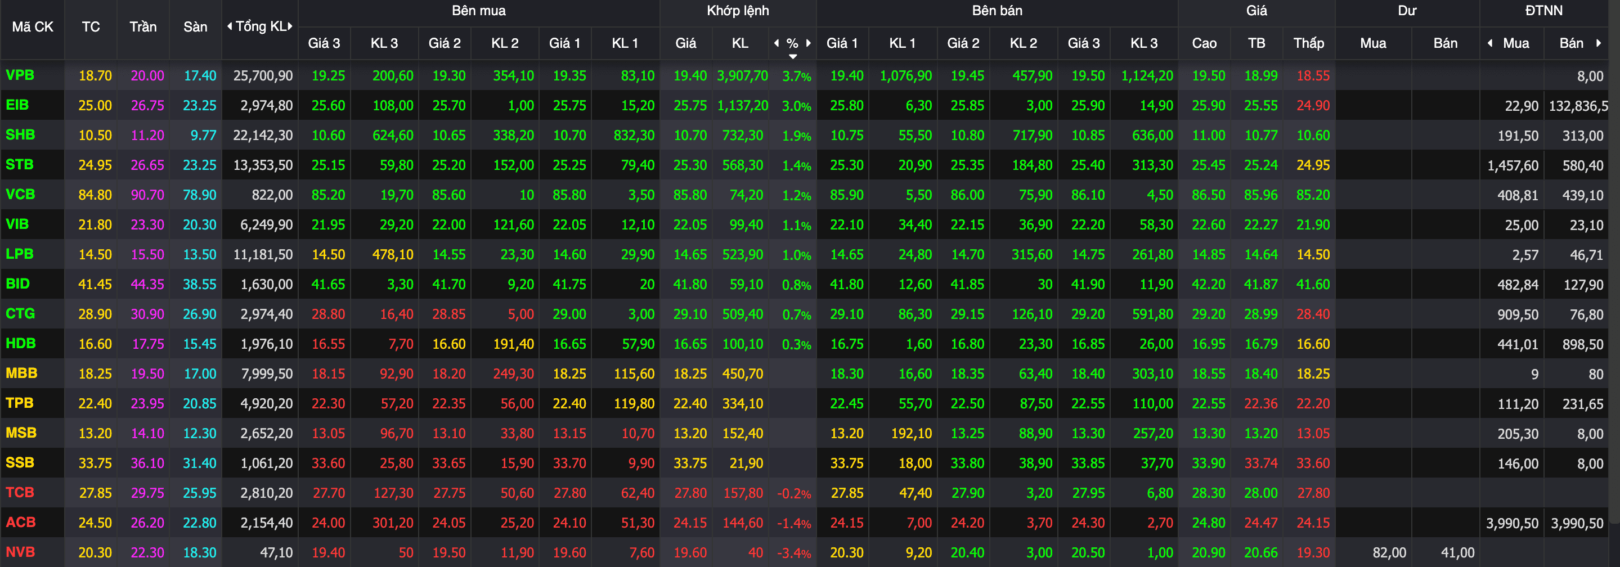Open MBB stock symbol
The width and height of the screenshot is (1620, 567).
pos(21,373)
